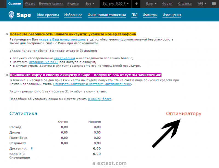Viewport: 219px width, 168px height.
Task: Expand the Блог dropdown menu
Action: [x=151, y=4]
